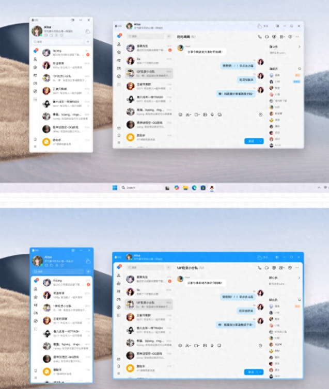Search group members in white chat window
This screenshot has width=329, height=389.
pyautogui.click(x=300, y=69)
